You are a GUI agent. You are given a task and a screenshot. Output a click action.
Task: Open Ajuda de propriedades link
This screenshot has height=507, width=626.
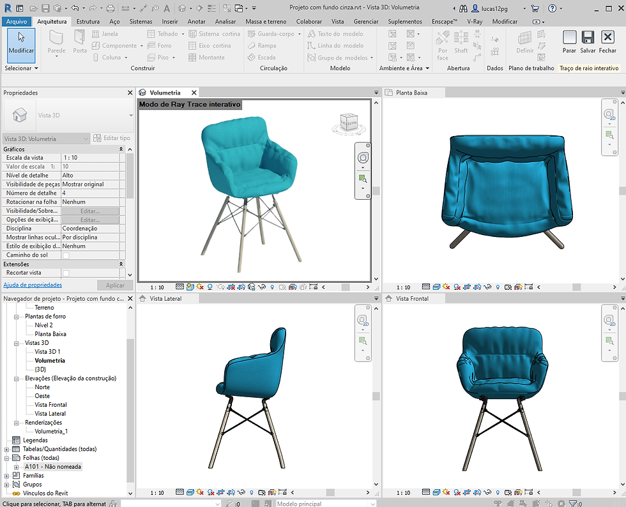[33, 285]
